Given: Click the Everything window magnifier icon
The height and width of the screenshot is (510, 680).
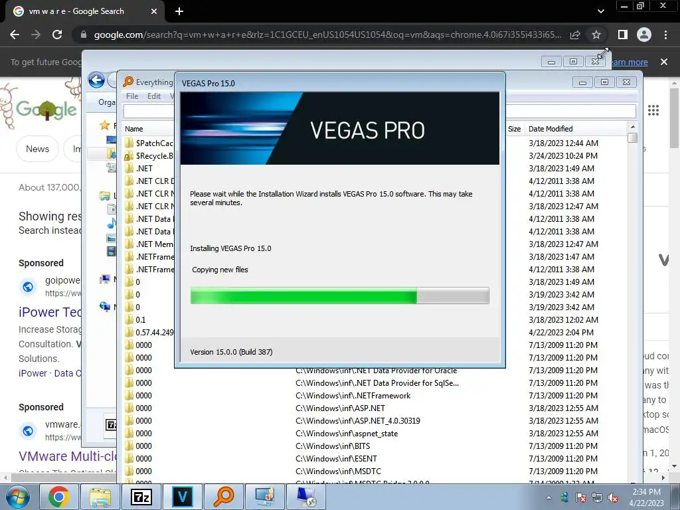Looking at the screenshot, I should (x=128, y=82).
